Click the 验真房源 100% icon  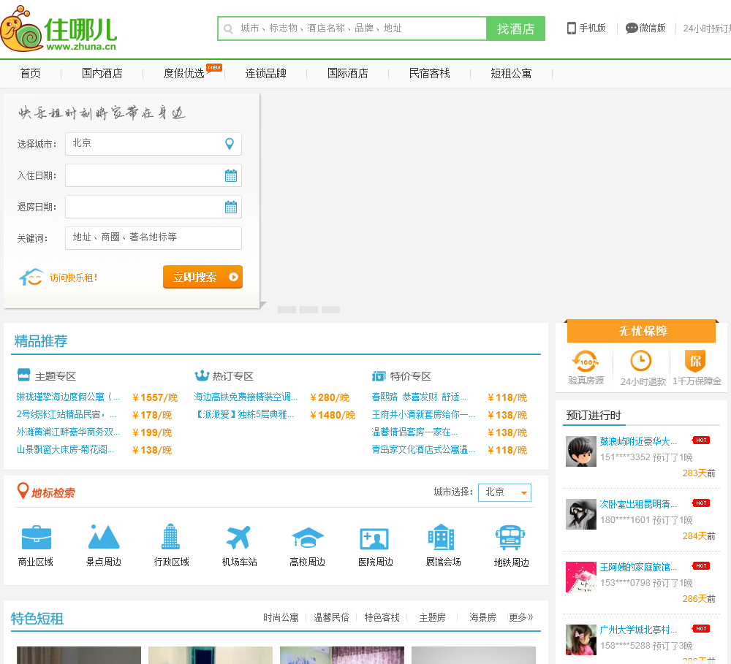586,361
